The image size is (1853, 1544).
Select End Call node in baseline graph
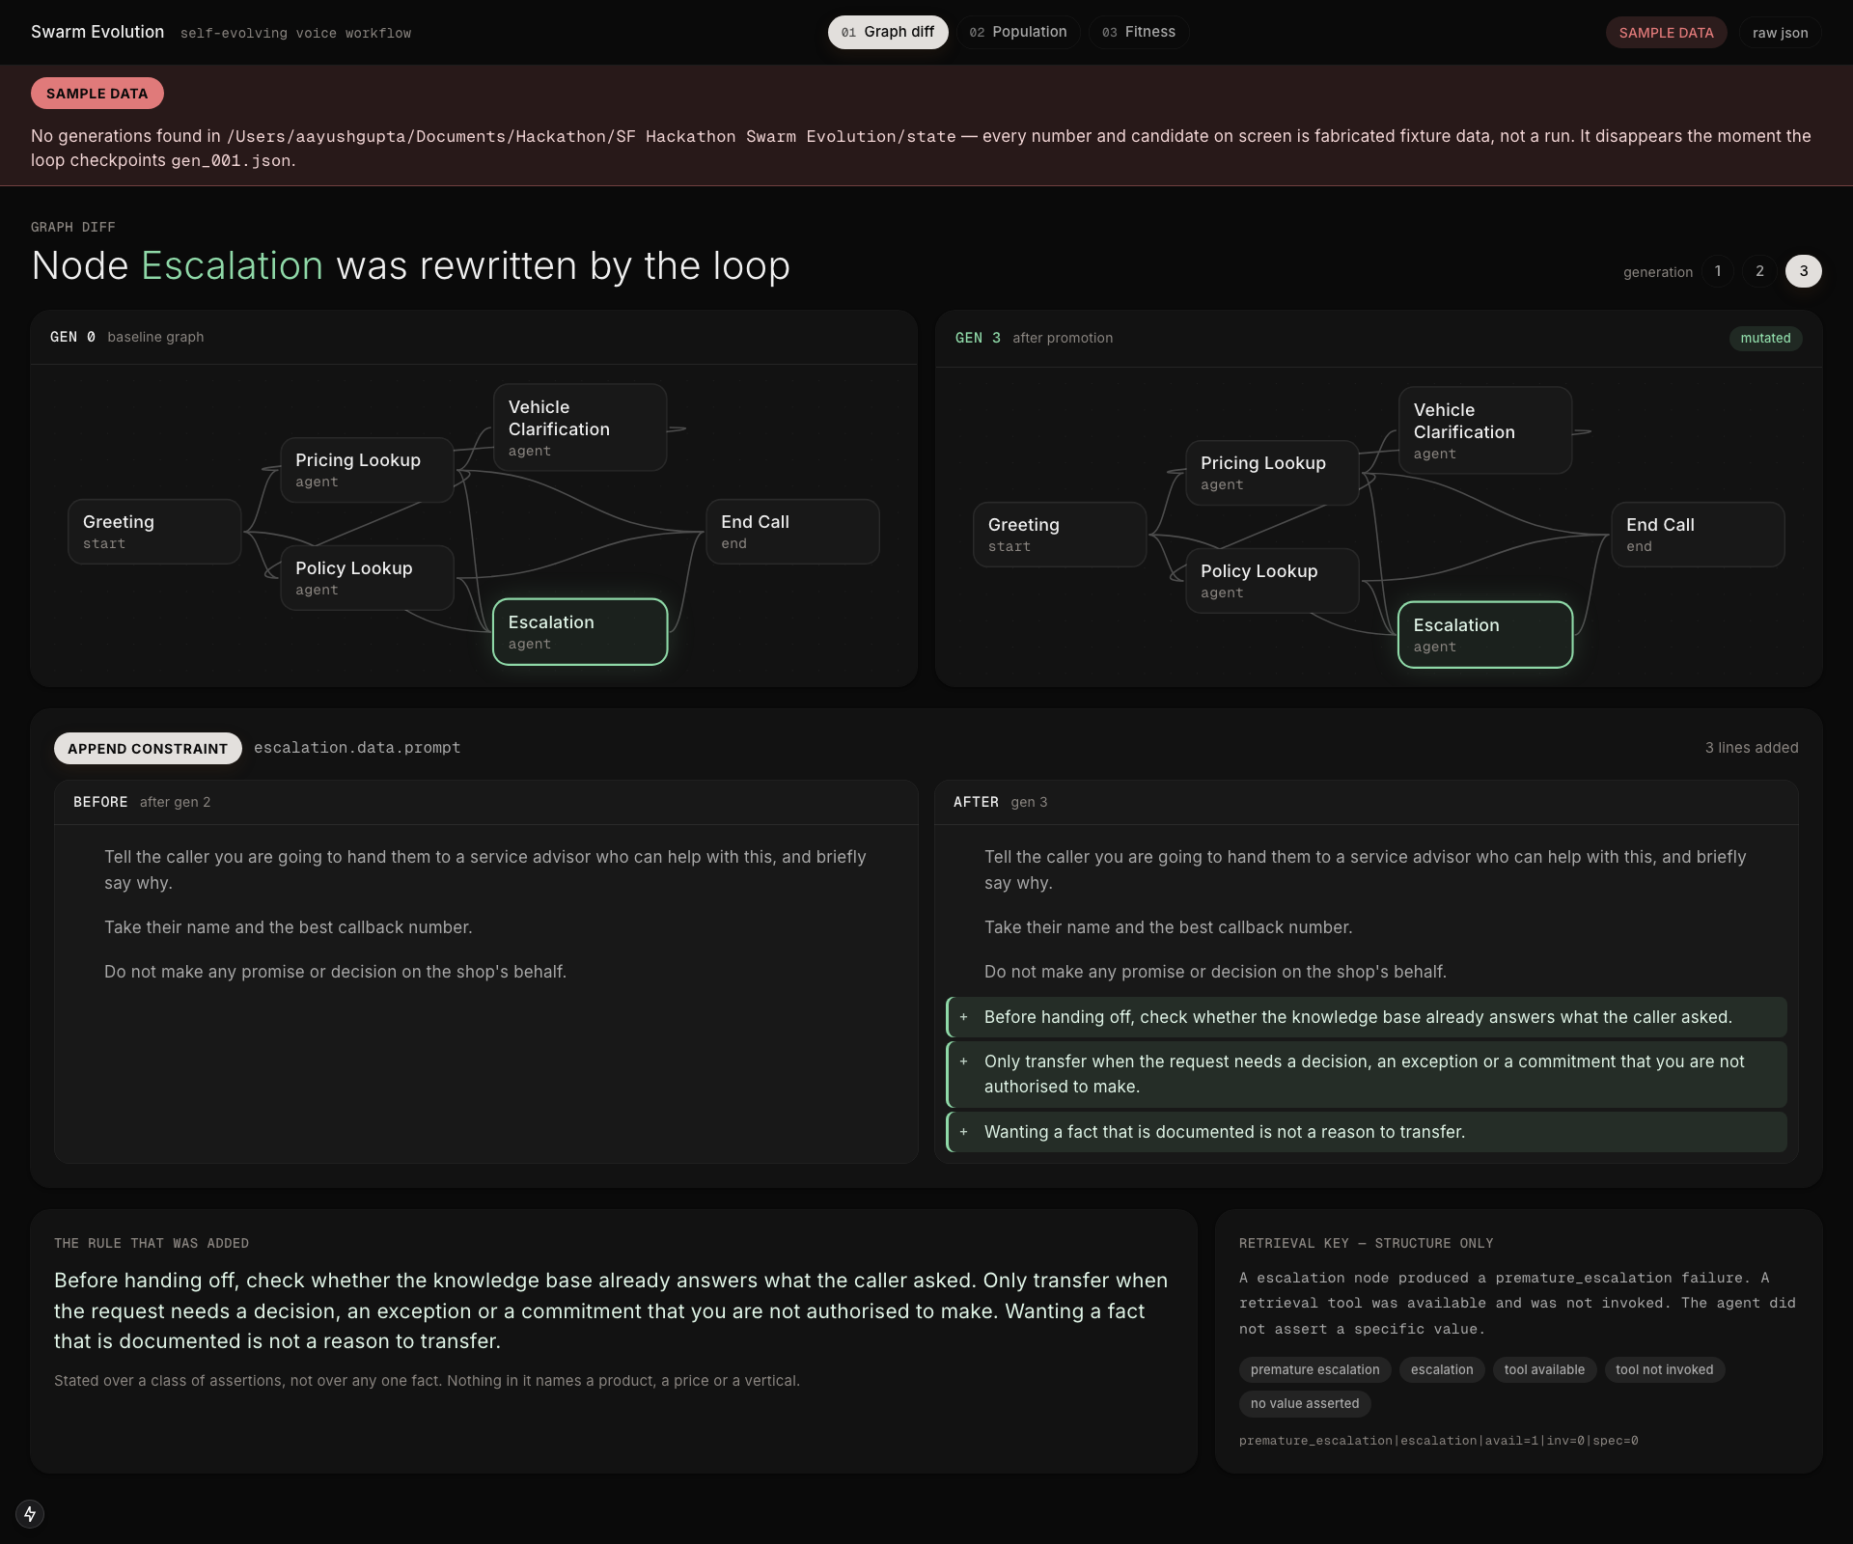tap(792, 532)
